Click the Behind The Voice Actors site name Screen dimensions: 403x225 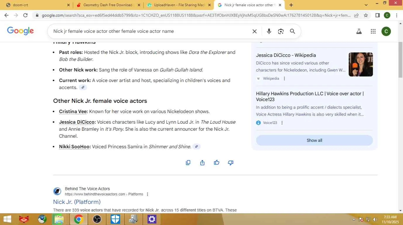pos(87,189)
